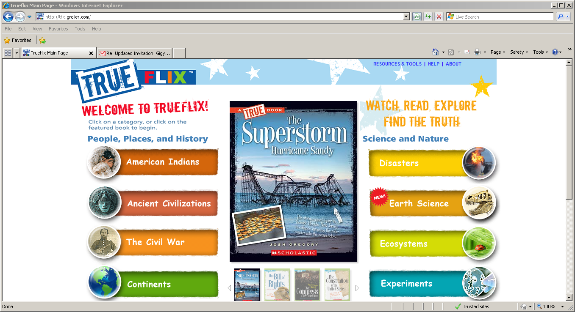Open the American Indians category

coord(153,161)
